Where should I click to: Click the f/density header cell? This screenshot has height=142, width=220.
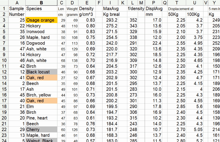pos(136,8)
